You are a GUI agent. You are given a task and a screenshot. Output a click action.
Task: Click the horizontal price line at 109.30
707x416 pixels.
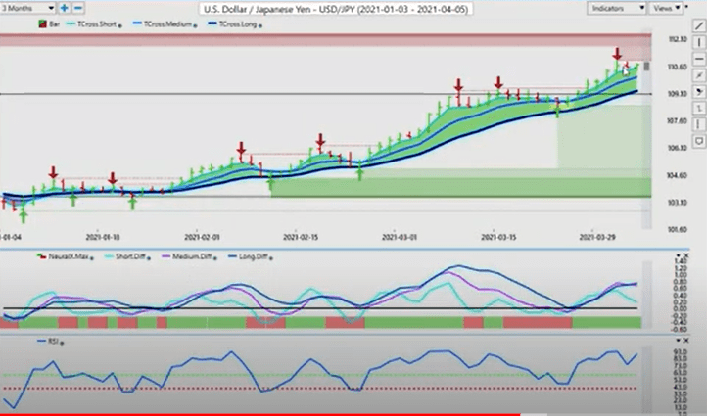325,94
